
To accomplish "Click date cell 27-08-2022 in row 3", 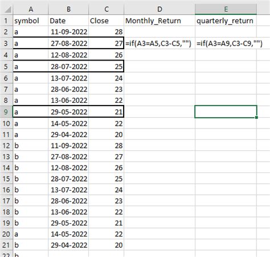I will (68, 43).
